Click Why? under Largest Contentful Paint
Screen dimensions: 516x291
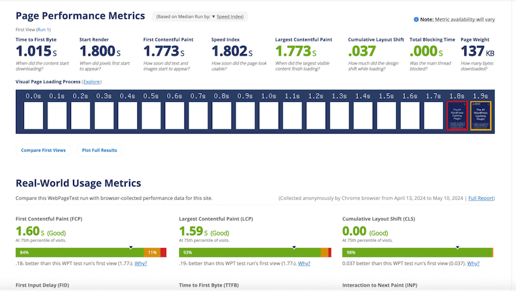tap(304, 263)
